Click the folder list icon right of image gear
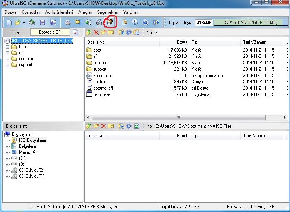Screen dimensions: 290x212 [136, 32]
